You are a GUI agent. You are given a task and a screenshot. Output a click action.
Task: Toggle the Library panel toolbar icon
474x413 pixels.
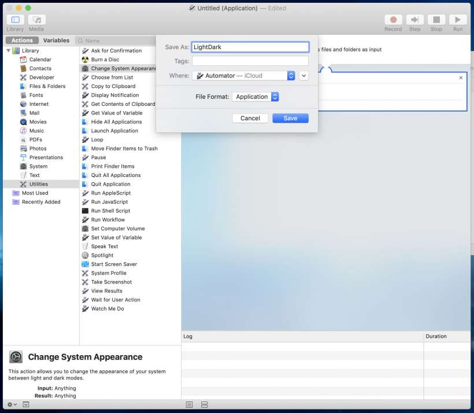15,20
